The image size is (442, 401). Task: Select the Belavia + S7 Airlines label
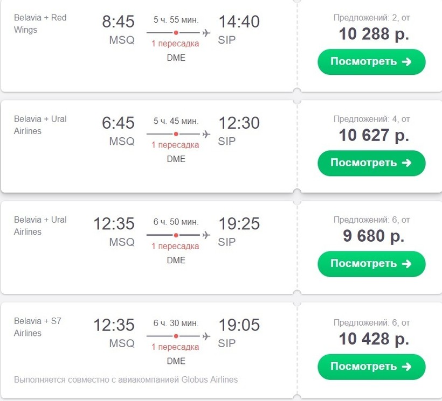point(38,327)
